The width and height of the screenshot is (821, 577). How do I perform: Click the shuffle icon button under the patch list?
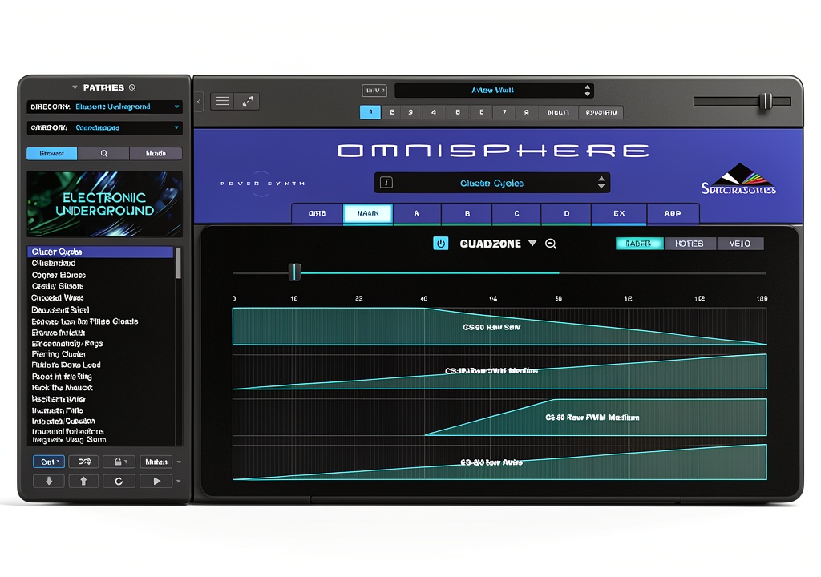(x=84, y=462)
